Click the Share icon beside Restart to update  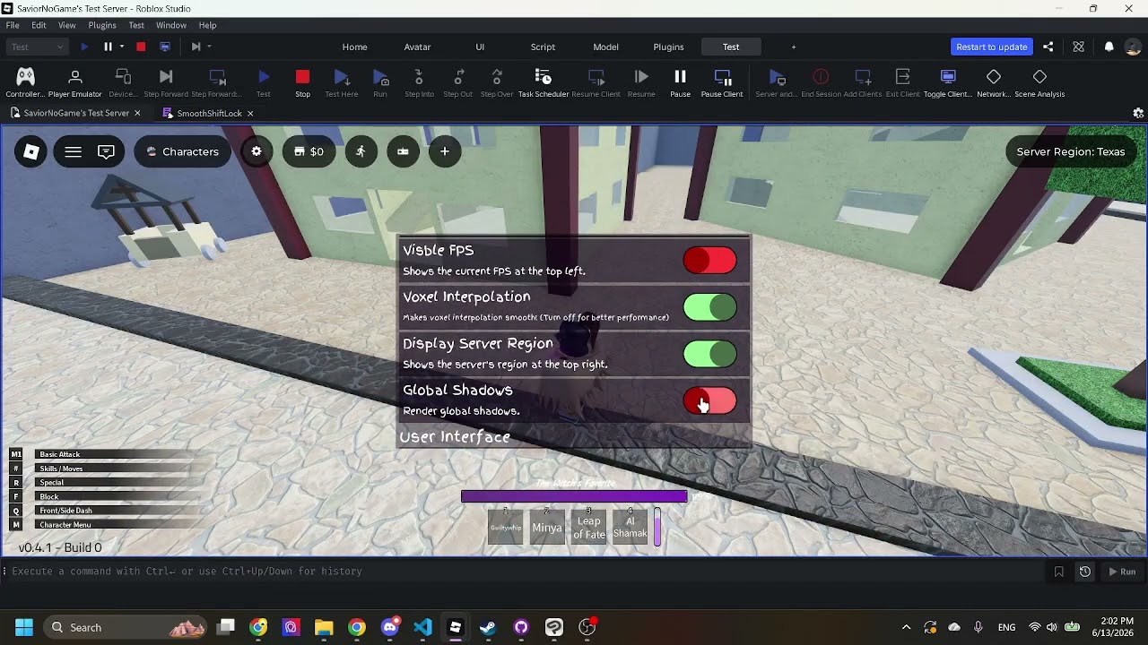pos(1048,47)
